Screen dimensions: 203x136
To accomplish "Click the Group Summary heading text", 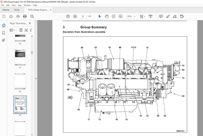I will 93,27.
